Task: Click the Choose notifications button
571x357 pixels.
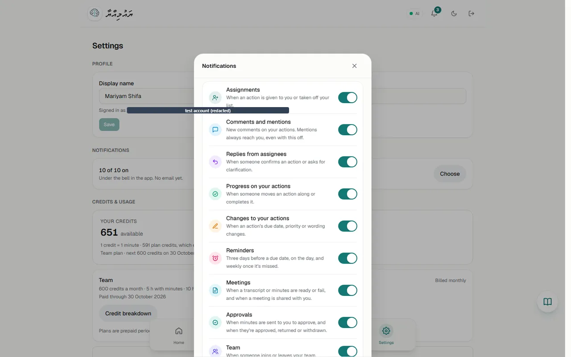Action: (x=450, y=174)
